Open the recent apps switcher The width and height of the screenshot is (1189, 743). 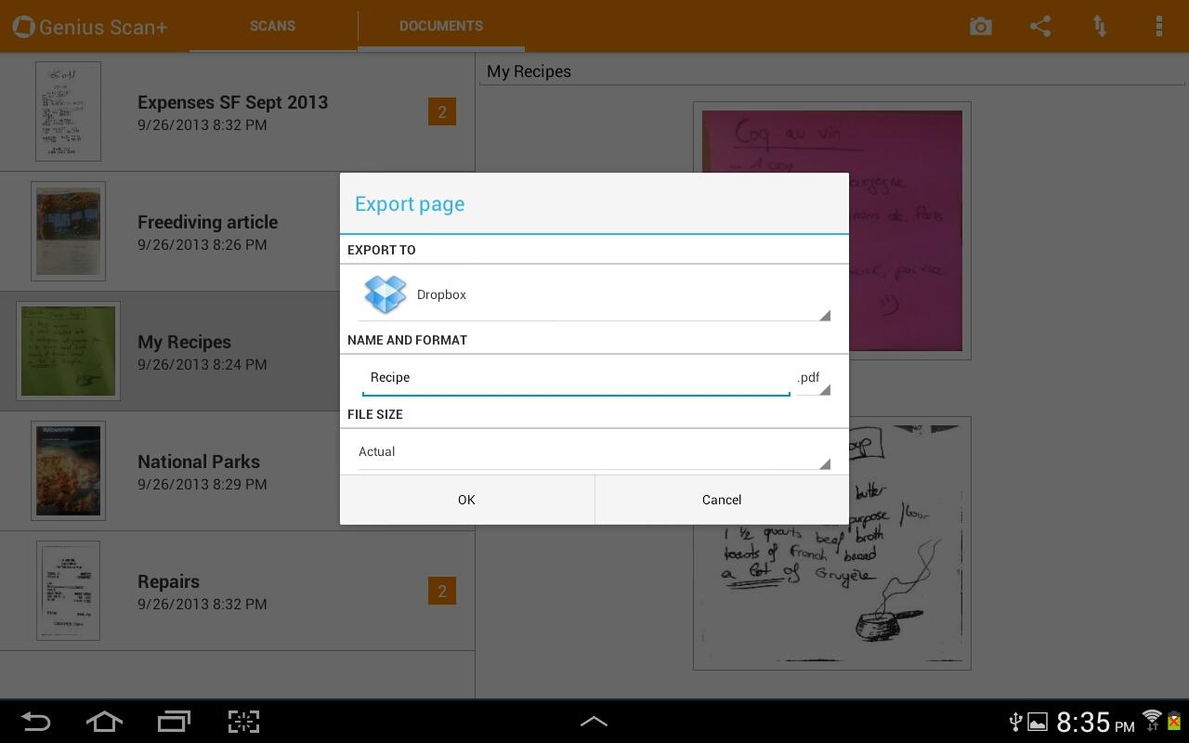click(174, 722)
